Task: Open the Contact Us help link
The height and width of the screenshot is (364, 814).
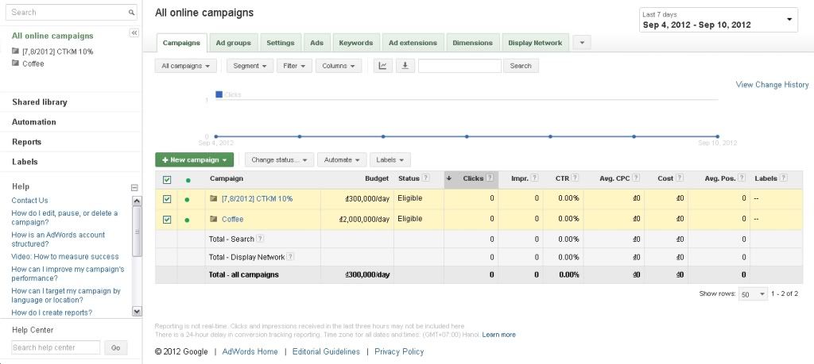Action: coord(29,201)
